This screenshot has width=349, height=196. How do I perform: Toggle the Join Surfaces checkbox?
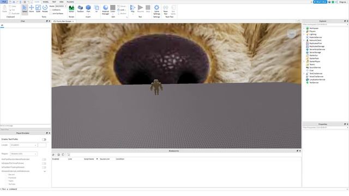(x=51, y=14)
